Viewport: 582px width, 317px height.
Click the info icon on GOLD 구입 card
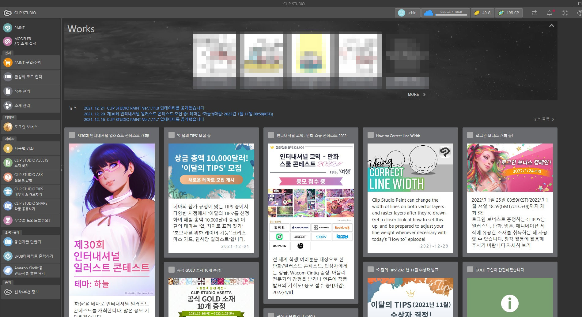[x=510, y=303]
